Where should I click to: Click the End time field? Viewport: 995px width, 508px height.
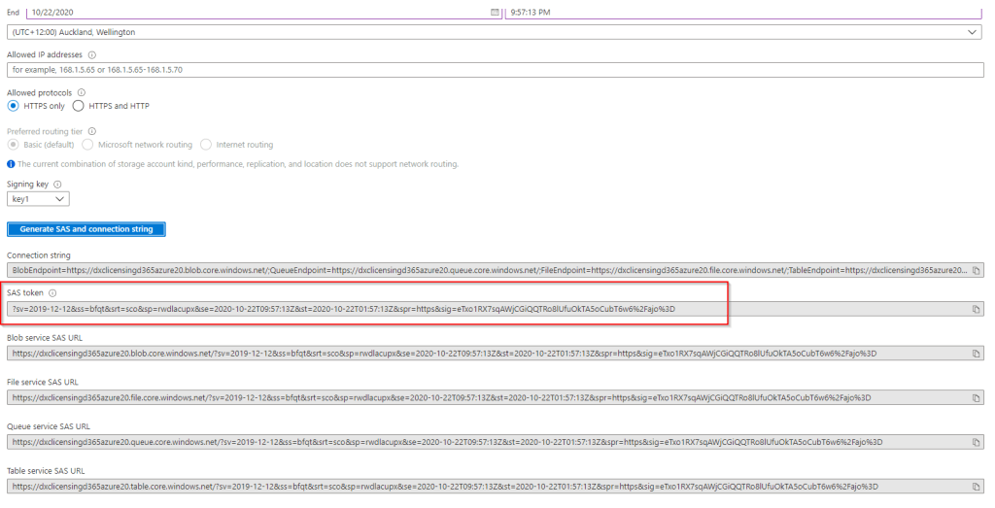tap(738, 12)
